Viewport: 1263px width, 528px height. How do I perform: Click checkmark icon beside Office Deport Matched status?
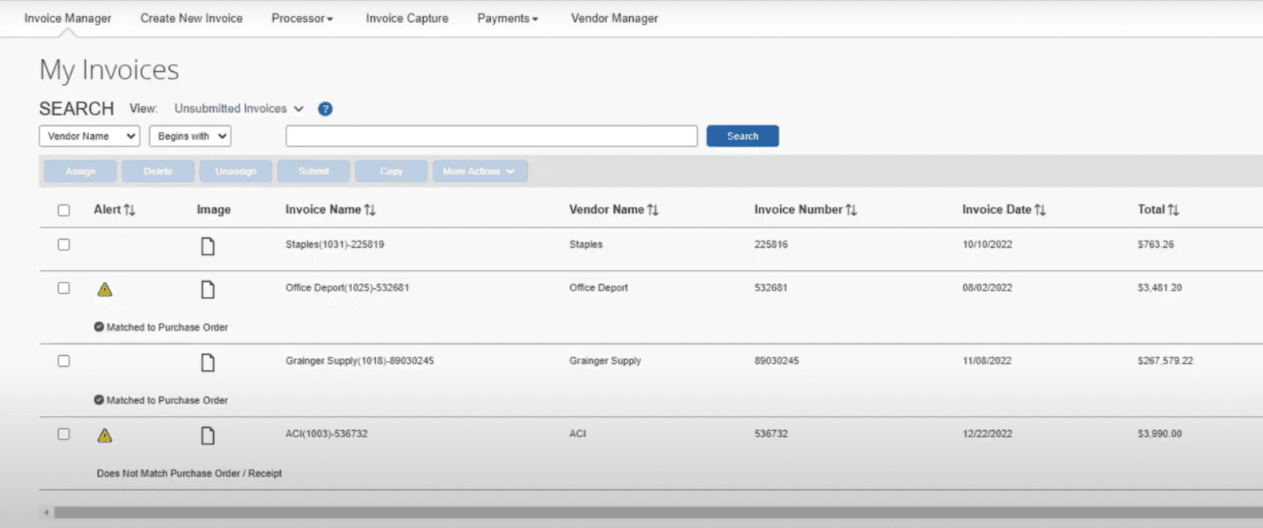99,327
